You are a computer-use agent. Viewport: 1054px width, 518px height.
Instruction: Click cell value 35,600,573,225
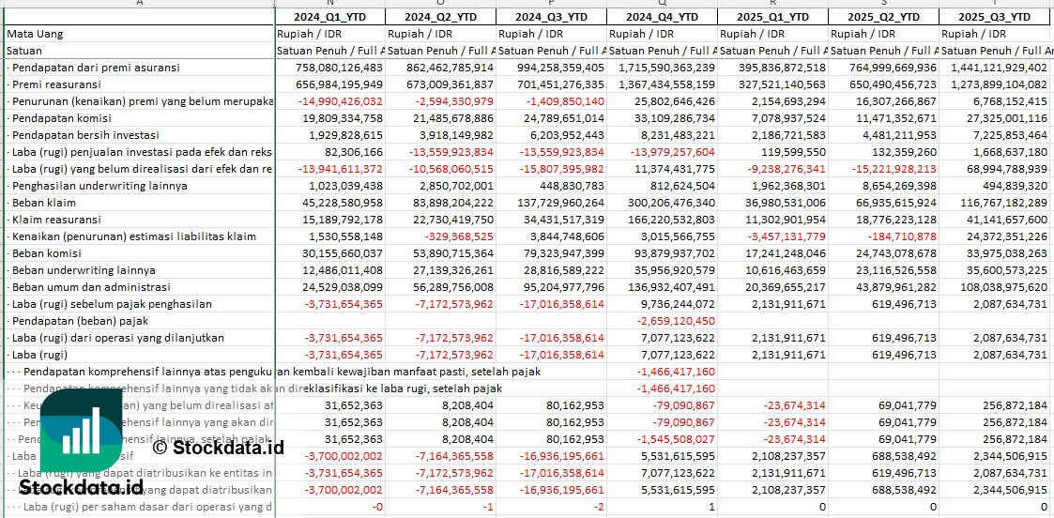tap(1007, 269)
